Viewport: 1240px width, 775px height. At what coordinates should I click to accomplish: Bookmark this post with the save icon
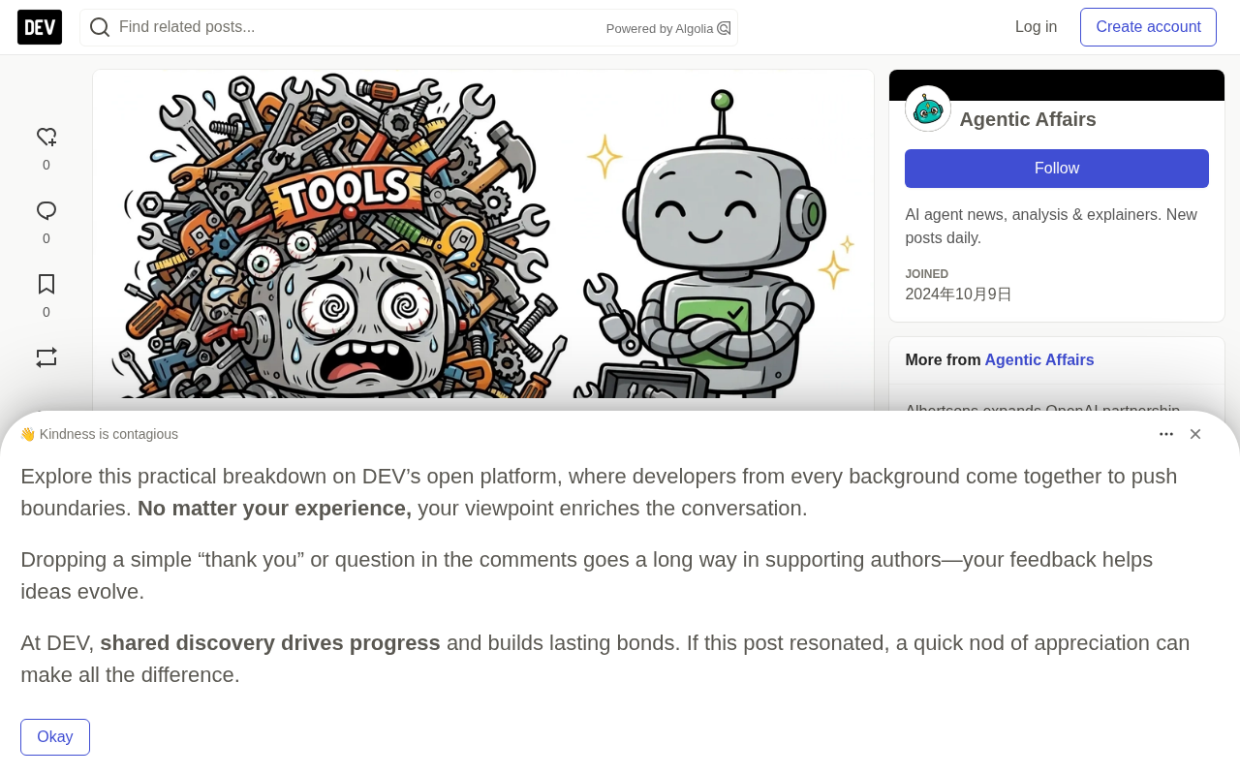tap(46, 285)
